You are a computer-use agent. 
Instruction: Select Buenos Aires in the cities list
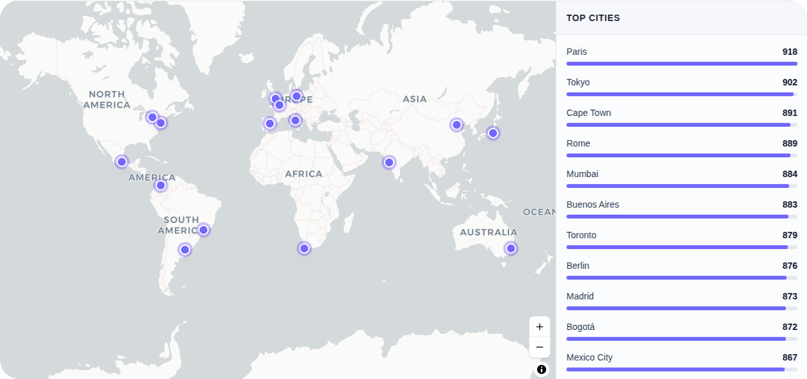(682, 208)
